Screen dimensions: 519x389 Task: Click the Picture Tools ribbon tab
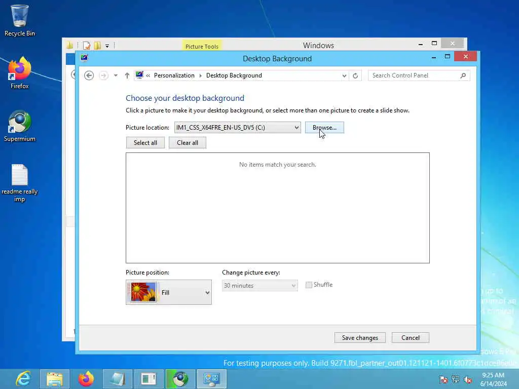click(x=202, y=46)
